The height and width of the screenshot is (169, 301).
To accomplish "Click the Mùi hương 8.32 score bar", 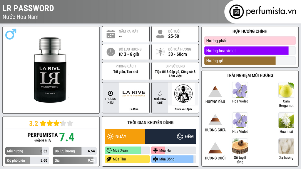I will (27, 151).
